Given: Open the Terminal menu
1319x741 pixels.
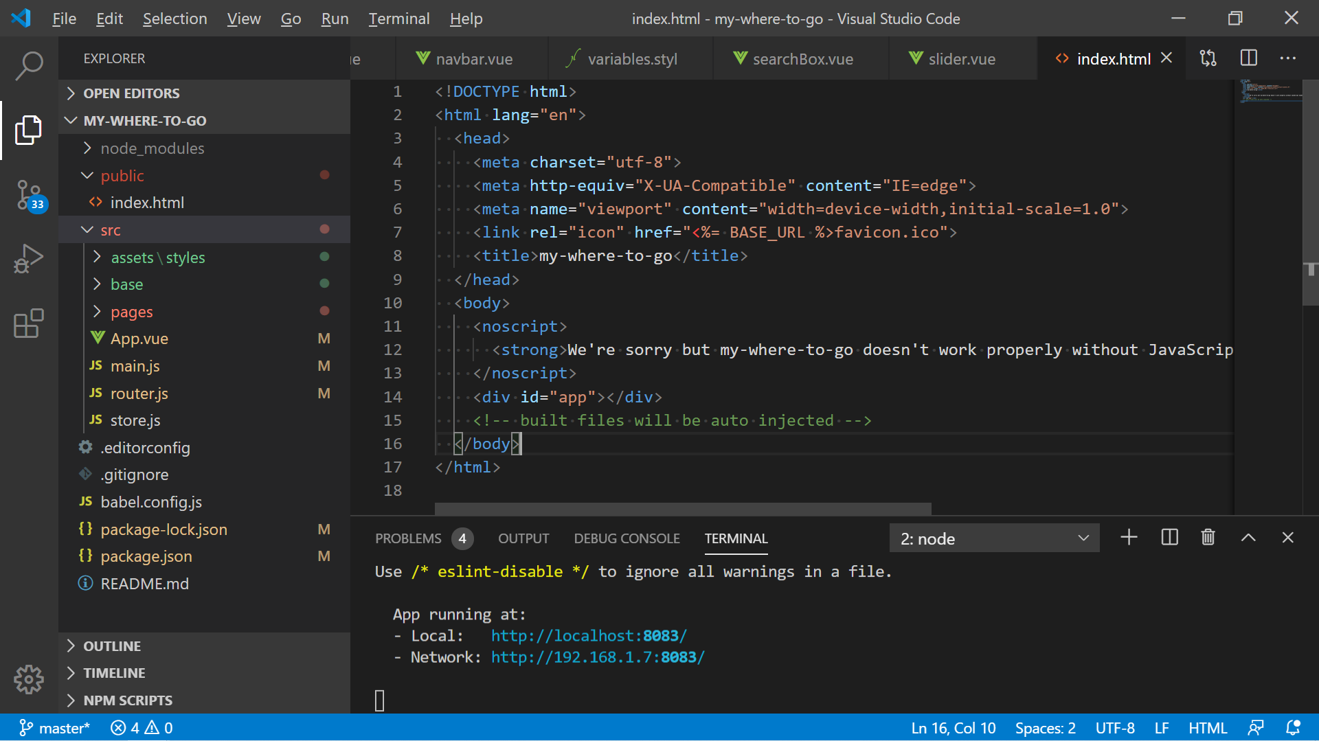Looking at the screenshot, I should [x=398, y=19].
